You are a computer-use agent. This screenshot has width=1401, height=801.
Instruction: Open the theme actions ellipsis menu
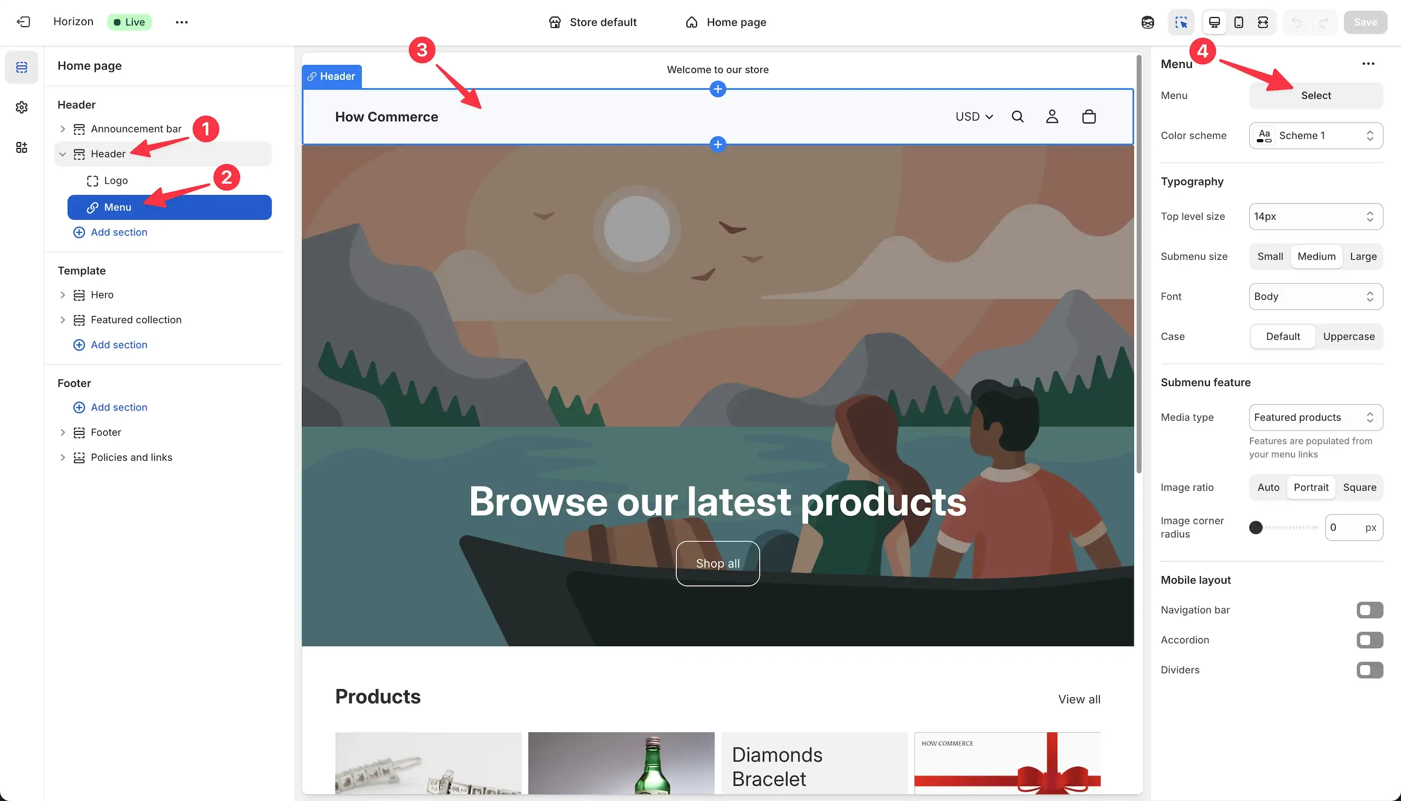tap(181, 22)
